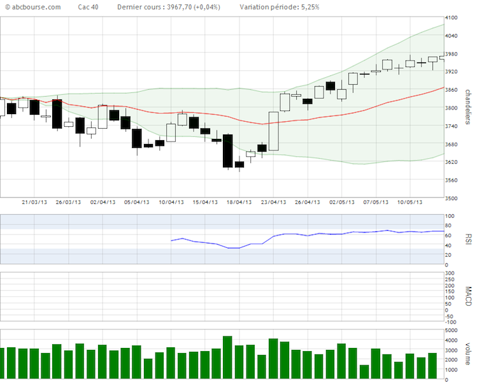Click the 3980 price axis label
Viewport: 477px width, 383px height.
451,54
